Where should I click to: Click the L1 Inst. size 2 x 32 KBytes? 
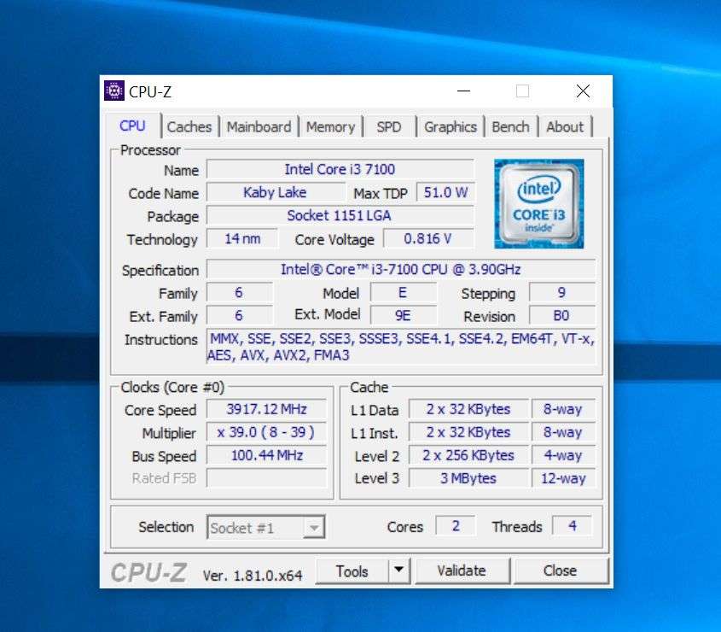point(468,432)
